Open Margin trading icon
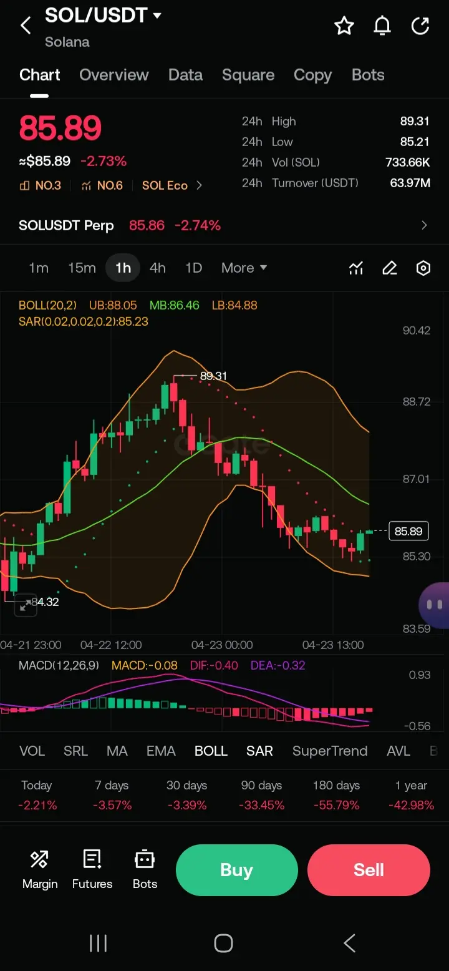This screenshot has height=971, width=449. [x=40, y=869]
